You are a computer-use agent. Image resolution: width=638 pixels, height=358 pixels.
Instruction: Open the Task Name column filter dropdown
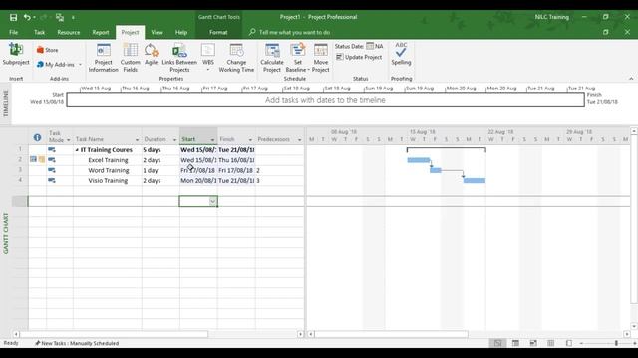point(137,140)
